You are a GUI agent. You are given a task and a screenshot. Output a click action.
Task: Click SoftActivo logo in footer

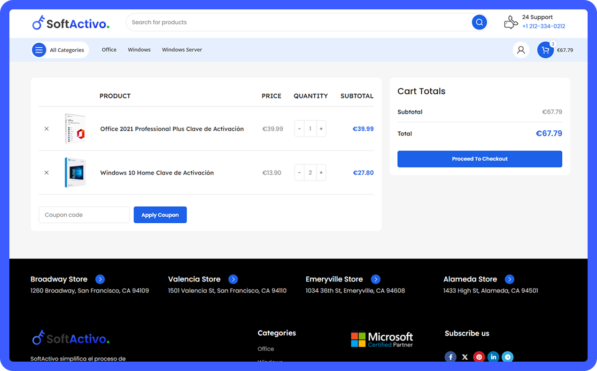pyautogui.click(x=71, y=338)
